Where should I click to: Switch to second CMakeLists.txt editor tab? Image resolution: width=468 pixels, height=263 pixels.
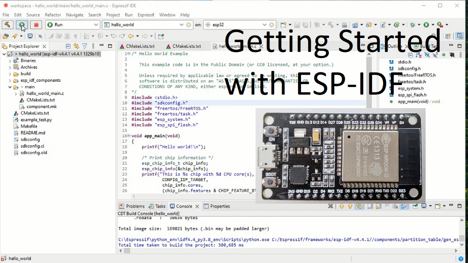(x=184, y=46)
